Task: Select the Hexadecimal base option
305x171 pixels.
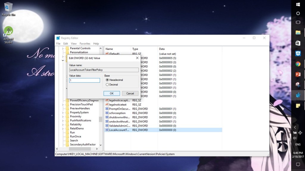Action: (x=107, y=80)
